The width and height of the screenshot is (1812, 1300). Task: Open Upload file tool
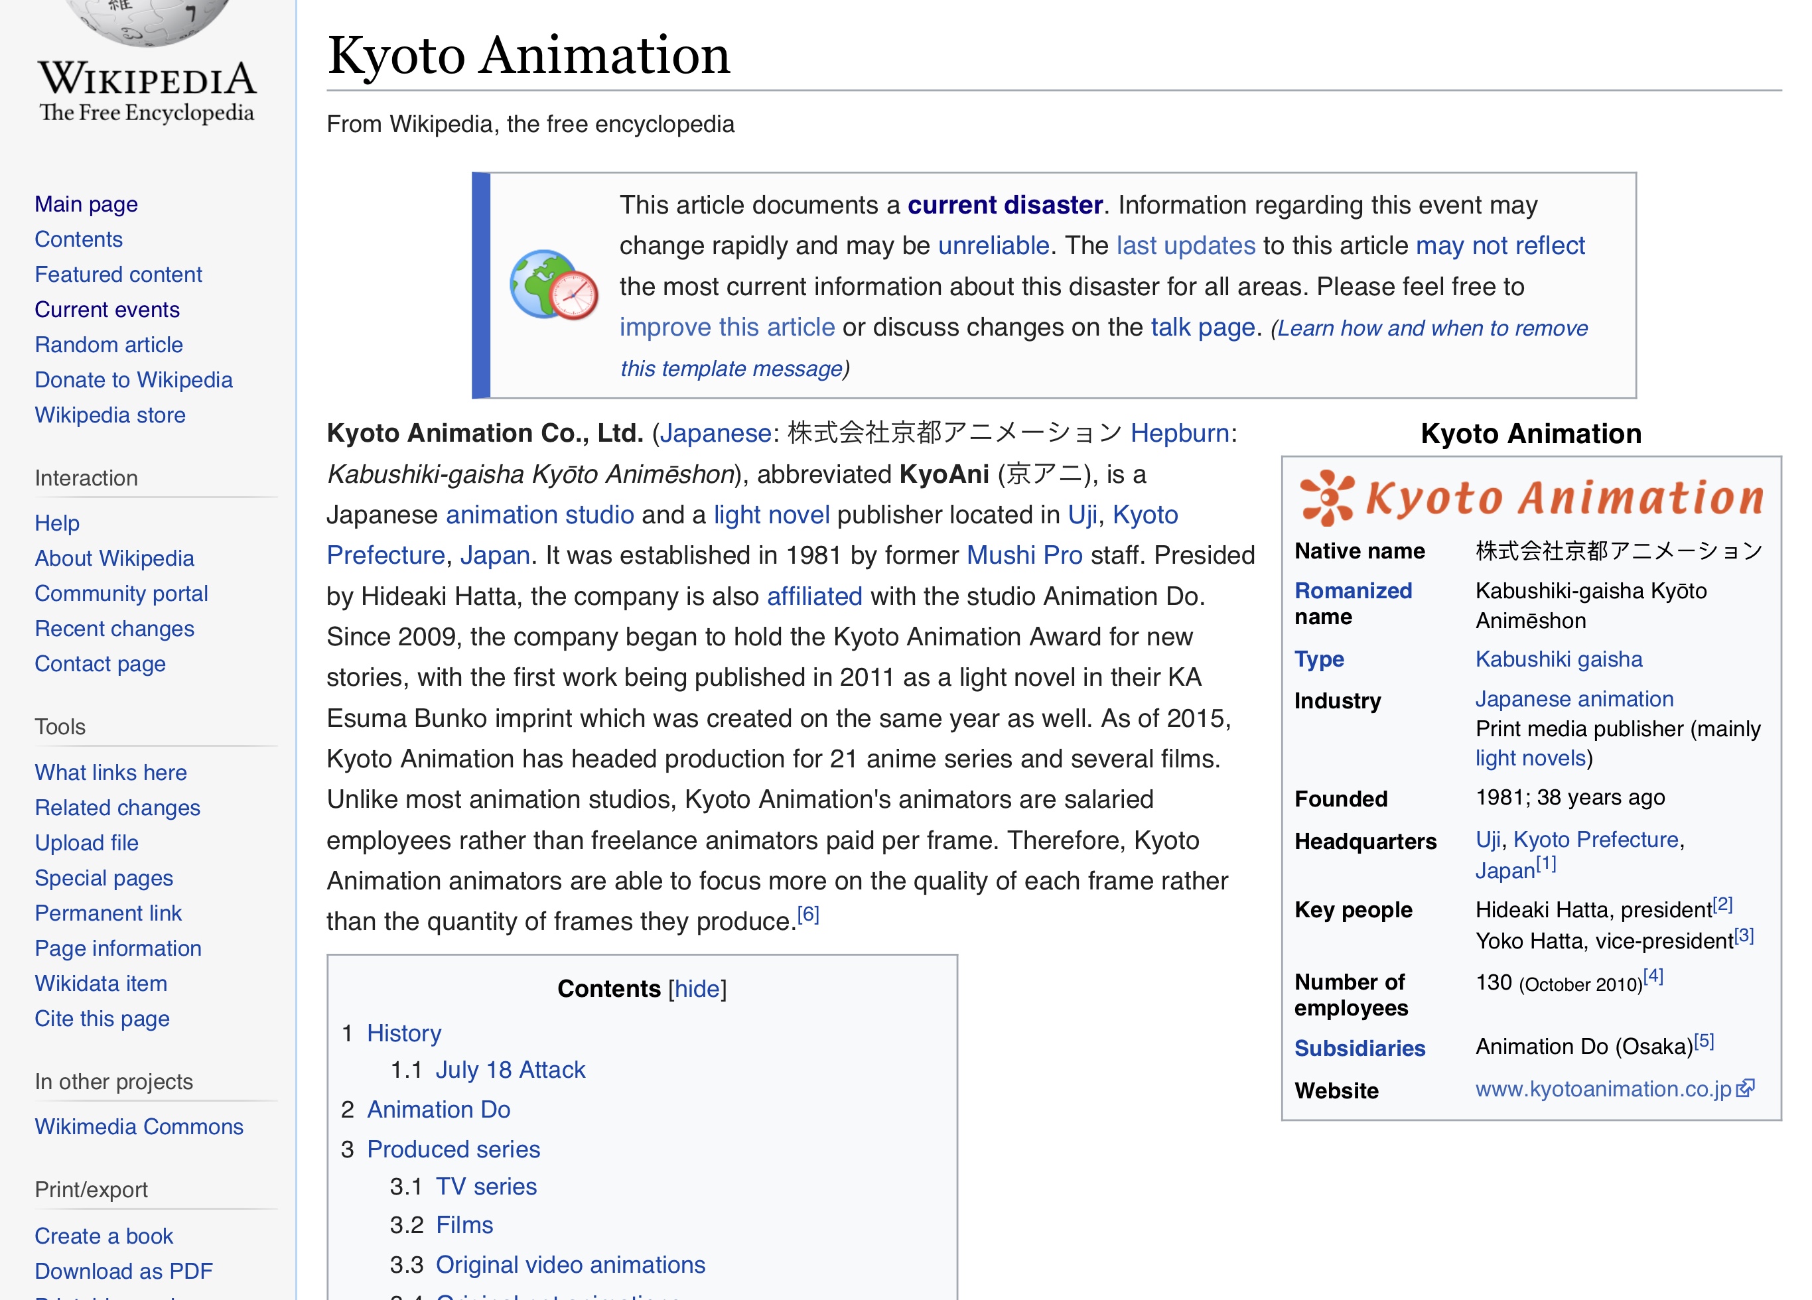86,842
